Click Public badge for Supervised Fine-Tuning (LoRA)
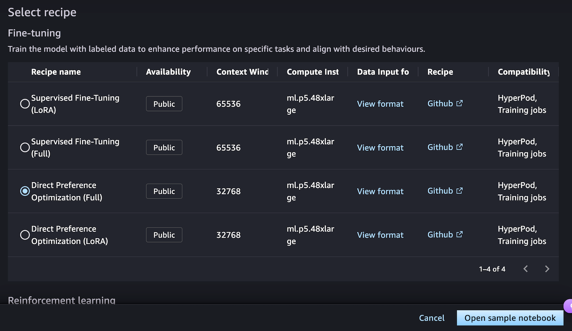 point(164,104)
